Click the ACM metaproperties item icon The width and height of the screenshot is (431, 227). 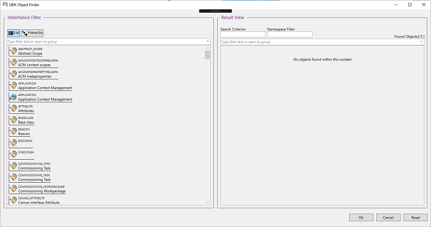pyautogui.click(x=14, y=74)
